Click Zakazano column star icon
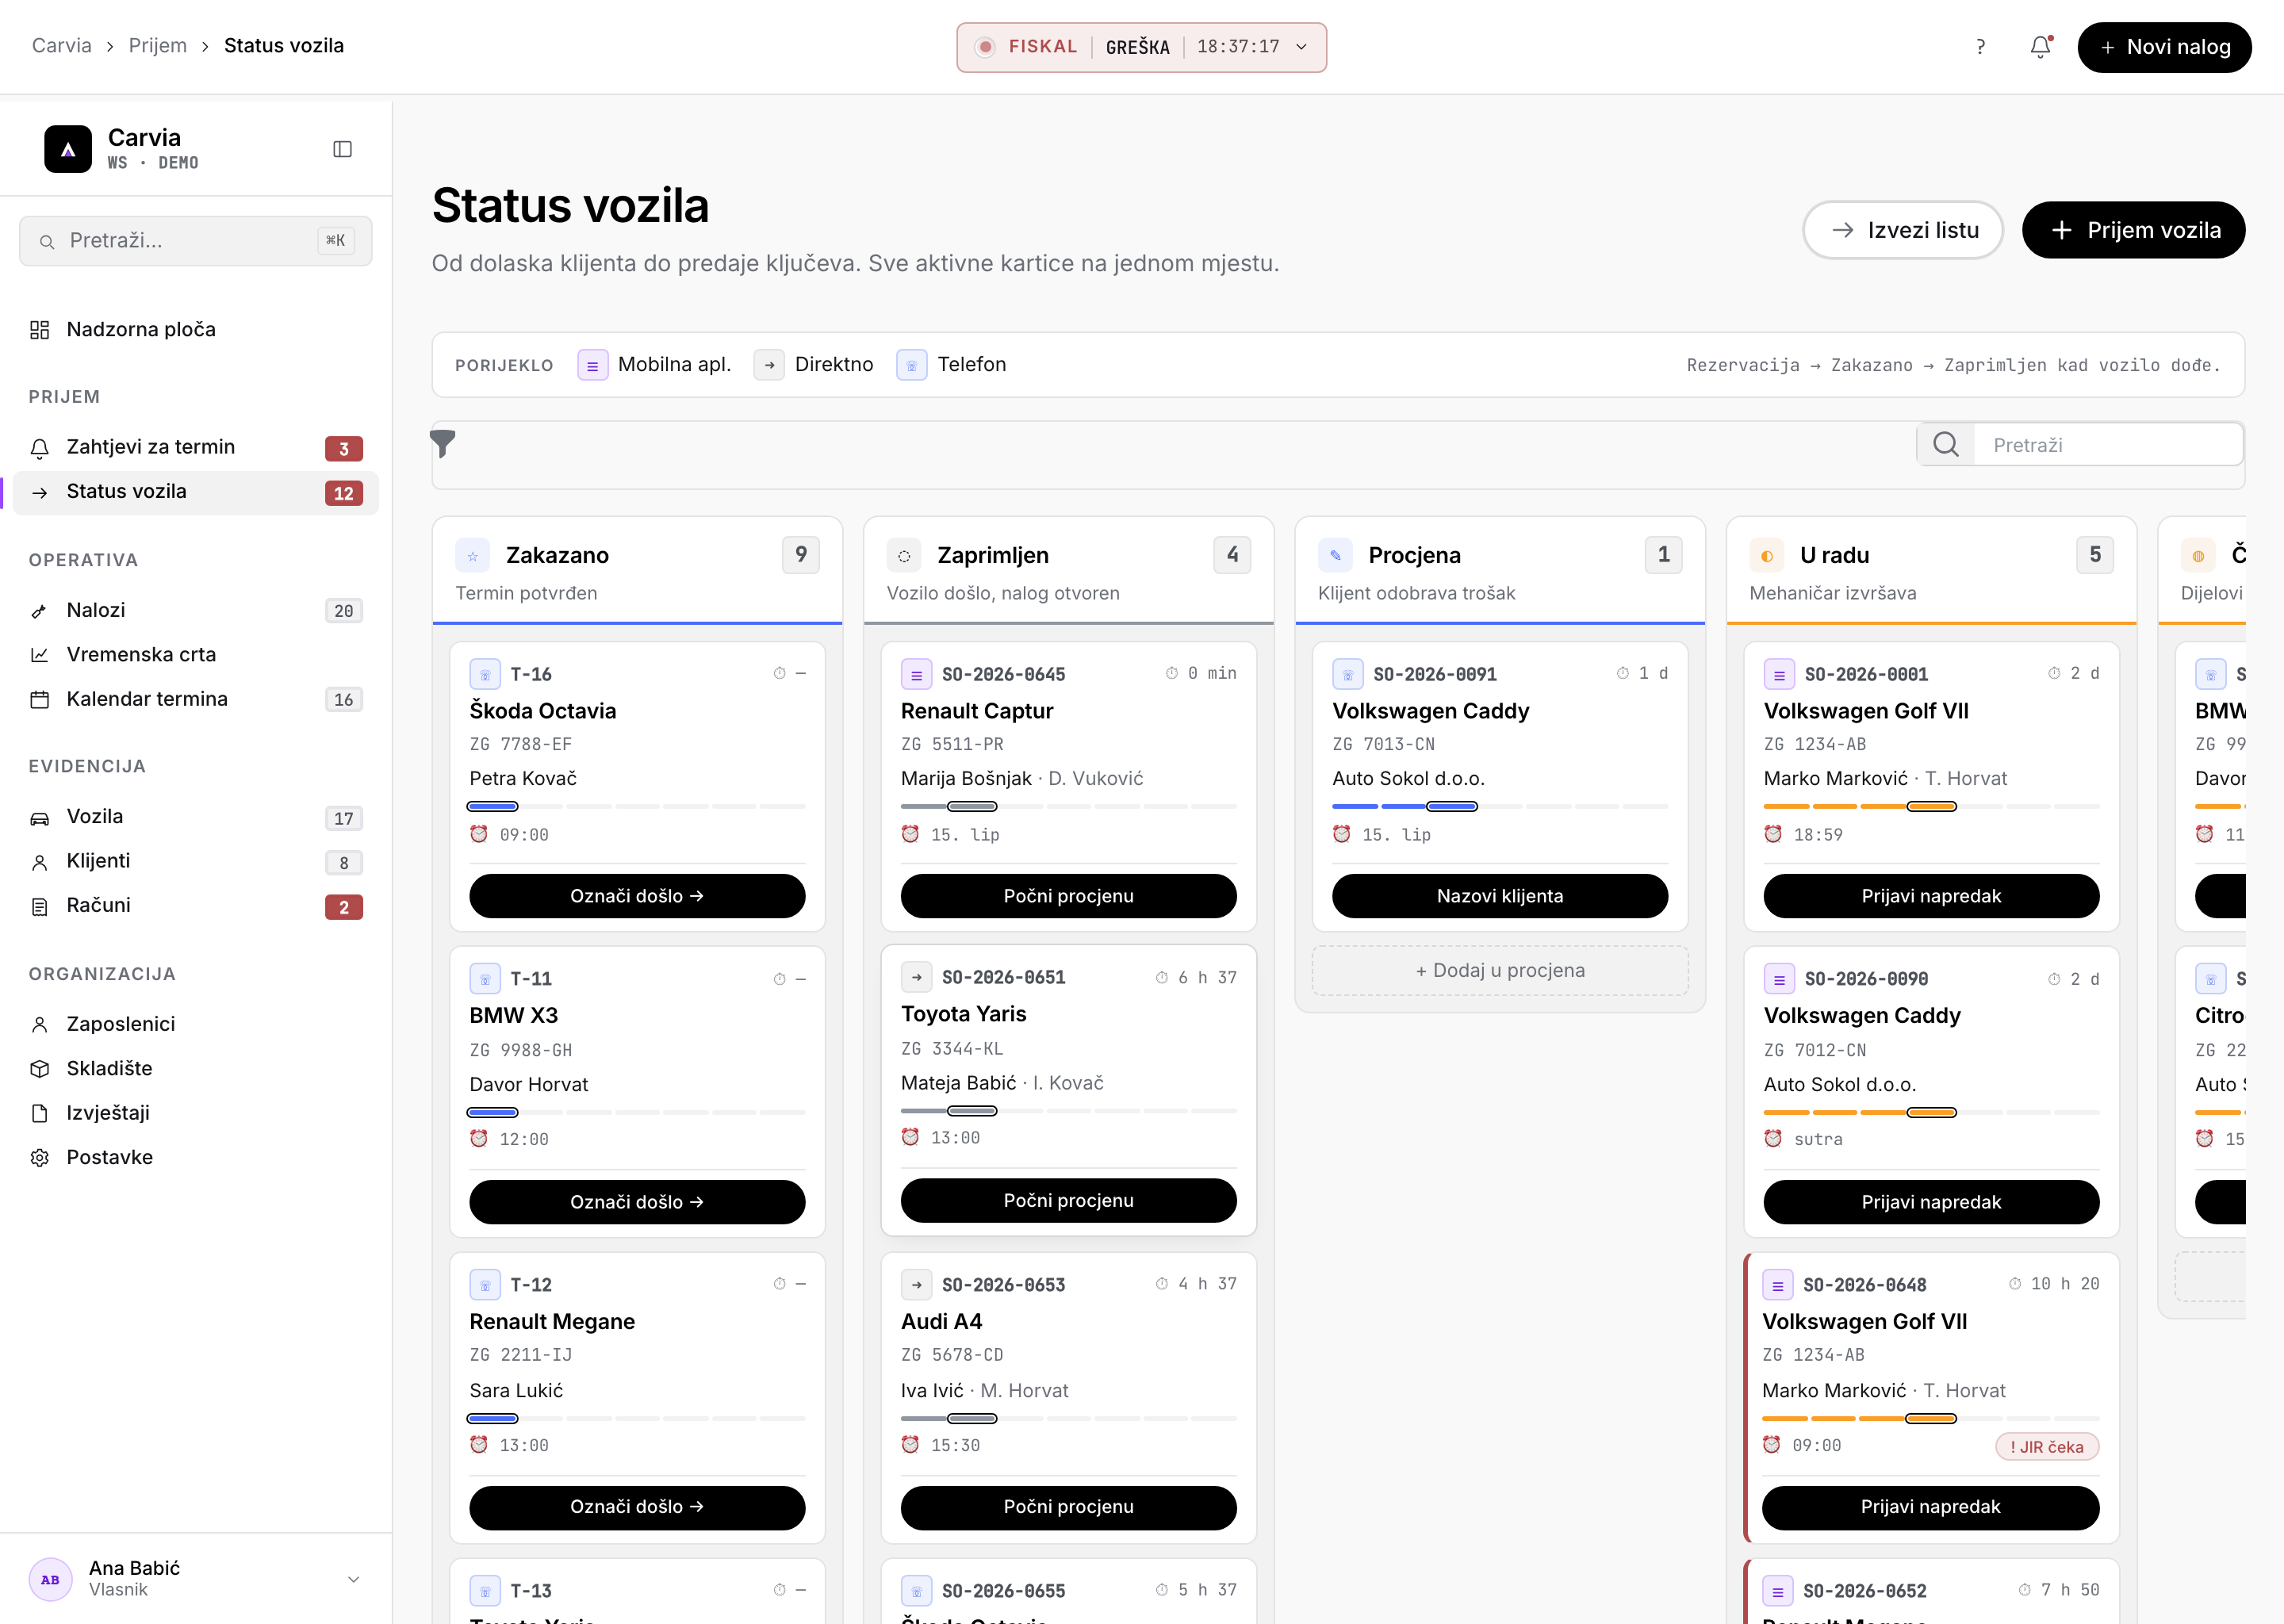Screen dimensions: 2284x1624 pos(472,555)
